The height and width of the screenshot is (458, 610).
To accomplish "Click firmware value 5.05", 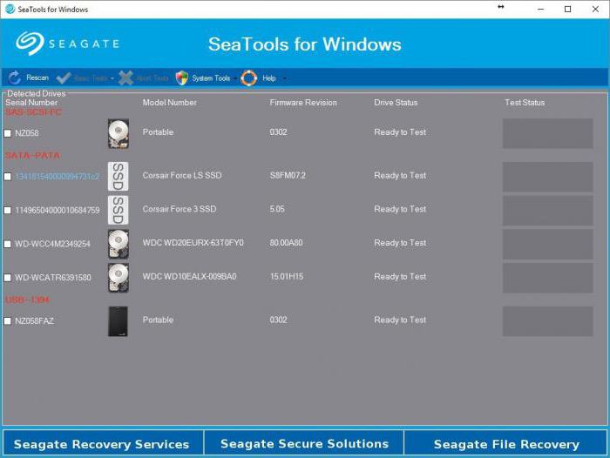I will [277, 209].
